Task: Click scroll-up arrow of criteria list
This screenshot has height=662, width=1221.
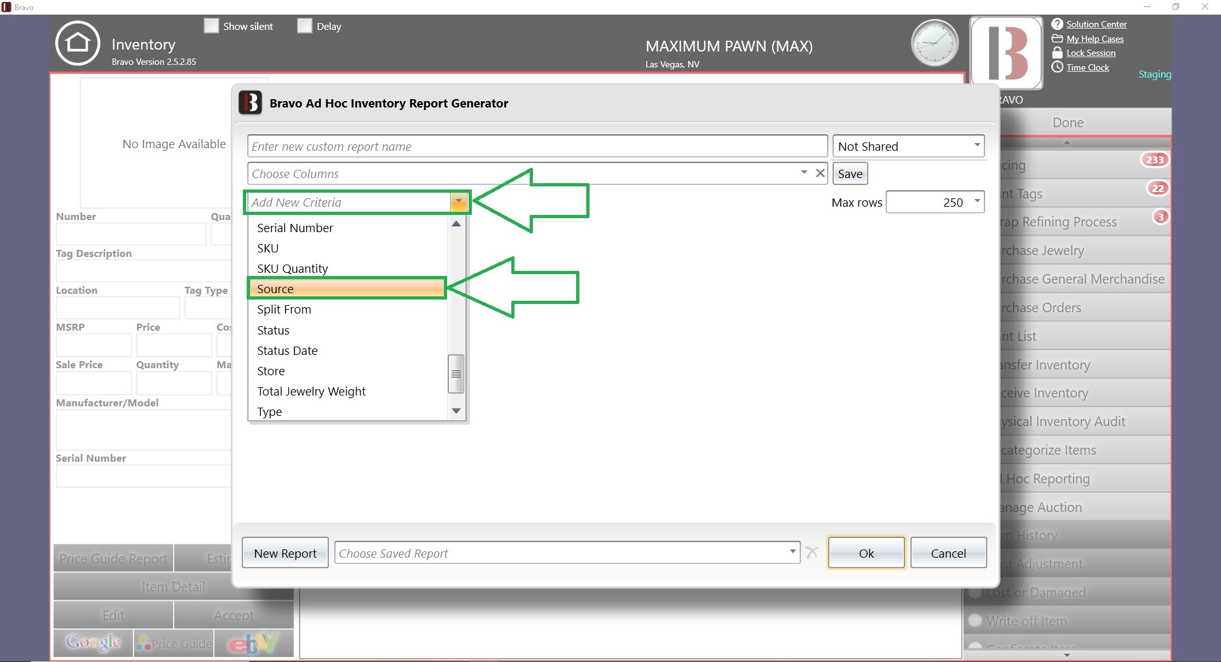Action: point(456,224)
